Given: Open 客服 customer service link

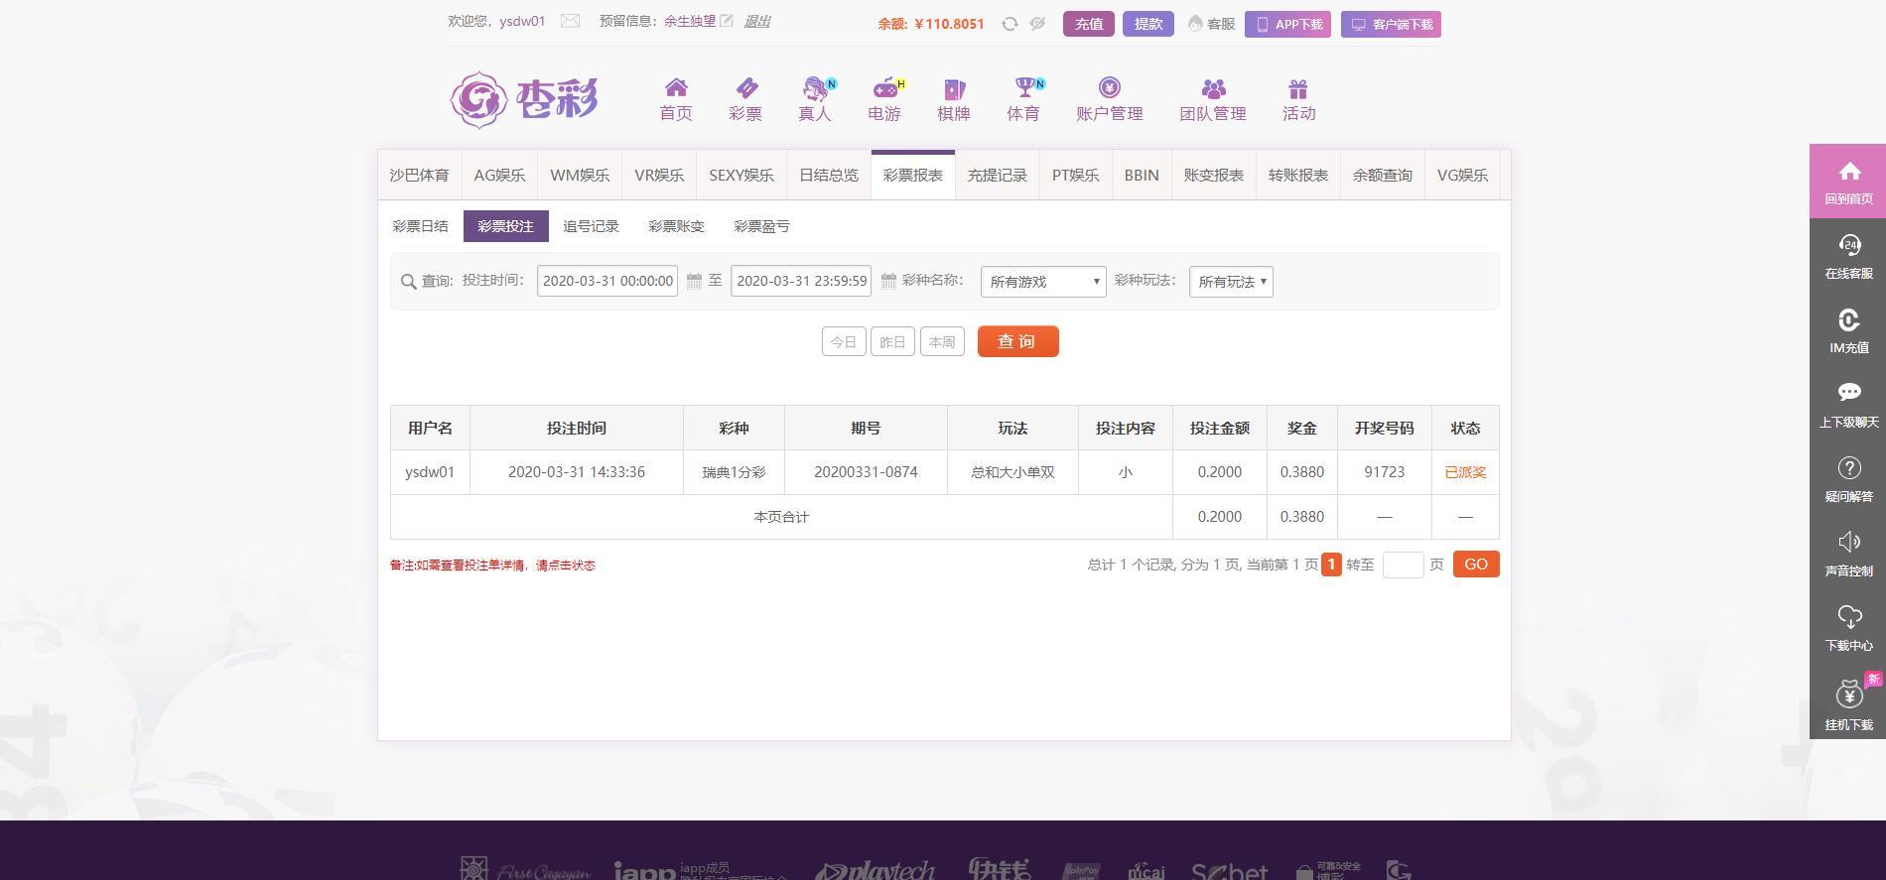Looking at the screenshot, I should coord(1212,24).
